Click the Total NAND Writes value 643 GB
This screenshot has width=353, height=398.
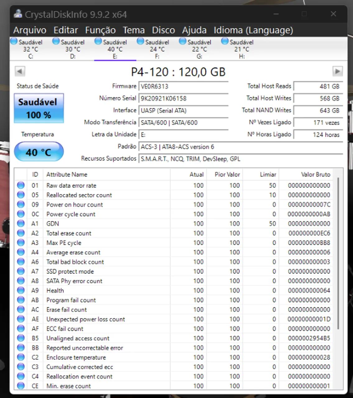click(318, 110)
